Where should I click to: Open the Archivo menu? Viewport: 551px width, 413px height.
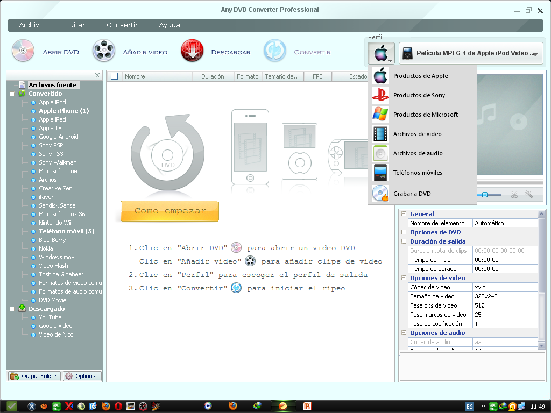click(x=31, y=25)
